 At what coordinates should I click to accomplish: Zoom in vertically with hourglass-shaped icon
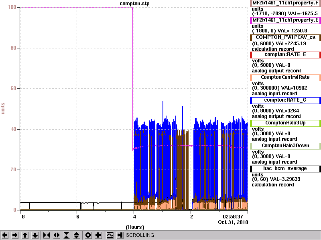[x=67, y=235]
